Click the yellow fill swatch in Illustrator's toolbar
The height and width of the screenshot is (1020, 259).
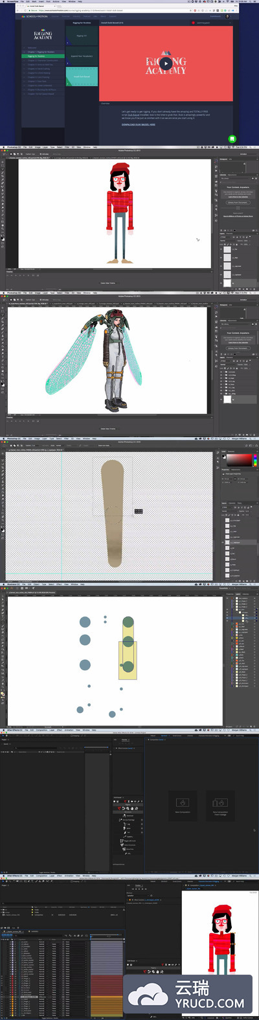2,694
